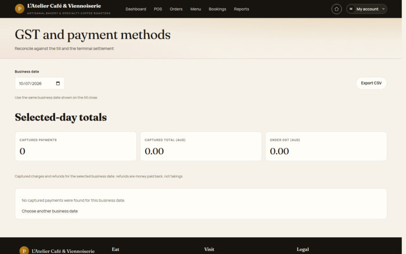Select Menu in top navigation
This screenshot has width=406, height=254.
click(195, 9)
